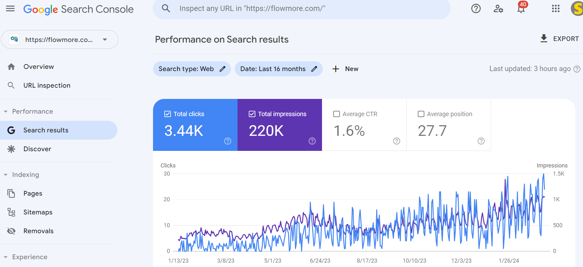Viewport: 583px width, 267px height.
Task: Select Search results in sidebar
Action: pyautogui.click(x=59, y=130)
